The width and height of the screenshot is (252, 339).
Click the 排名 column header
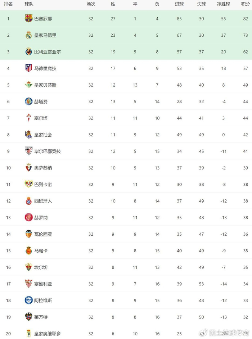click(8, 4)
